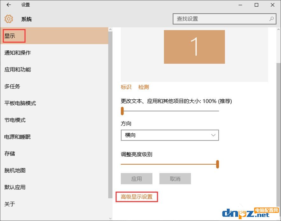Maximize the settings window

tap(256, 5)
